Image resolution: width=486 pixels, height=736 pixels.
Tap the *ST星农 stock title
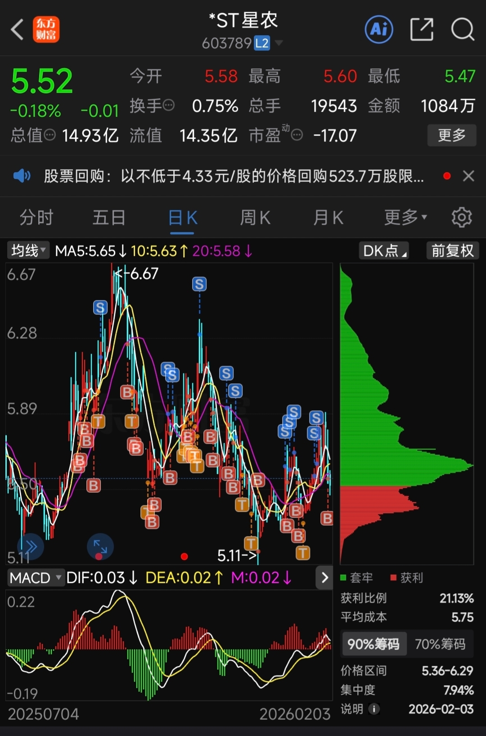[x=243, y=20]
